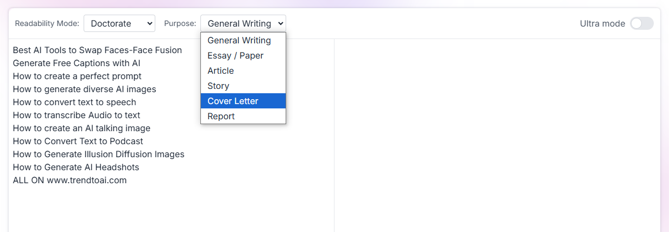
Task: Open the Readability Mode Doctorate dropdown
Action: tap(119, 23)
